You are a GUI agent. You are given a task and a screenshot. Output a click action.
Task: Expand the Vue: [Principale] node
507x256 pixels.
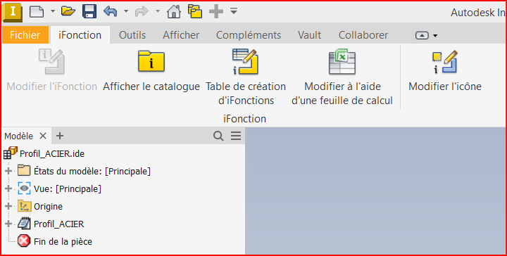[8, 188]
